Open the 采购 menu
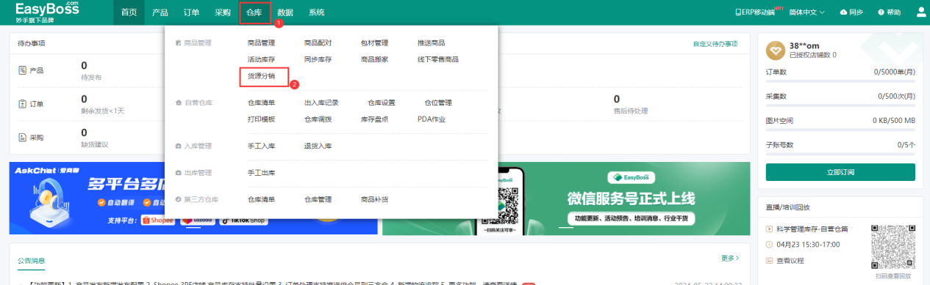 (223, 12)
